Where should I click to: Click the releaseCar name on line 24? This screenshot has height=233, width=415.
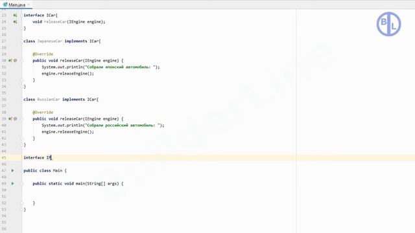pyautogui.click(x=55, y=22)
